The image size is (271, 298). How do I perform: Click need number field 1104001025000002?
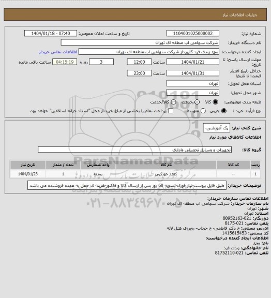193,33
